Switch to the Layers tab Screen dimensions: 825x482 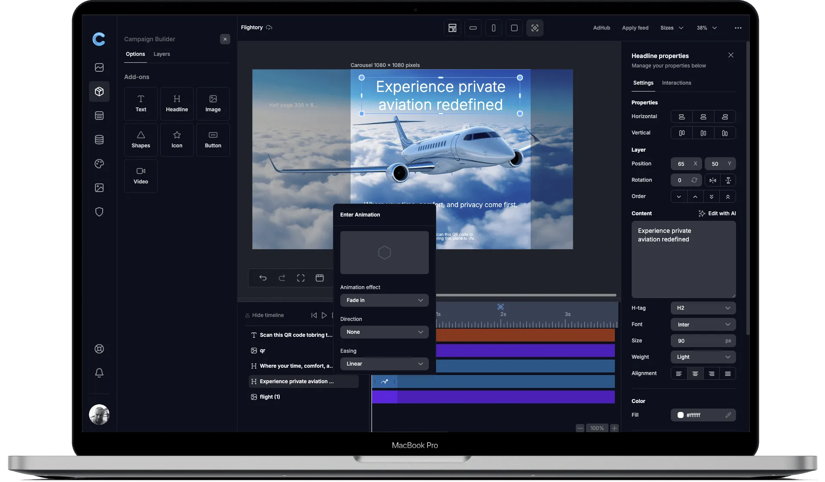click(x=162, y=54)
